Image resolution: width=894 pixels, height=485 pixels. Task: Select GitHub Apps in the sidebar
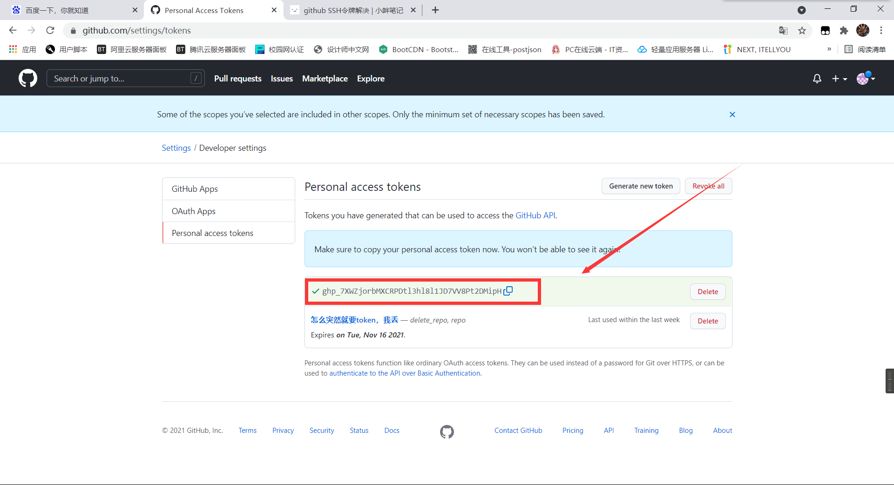coord(229,189)
